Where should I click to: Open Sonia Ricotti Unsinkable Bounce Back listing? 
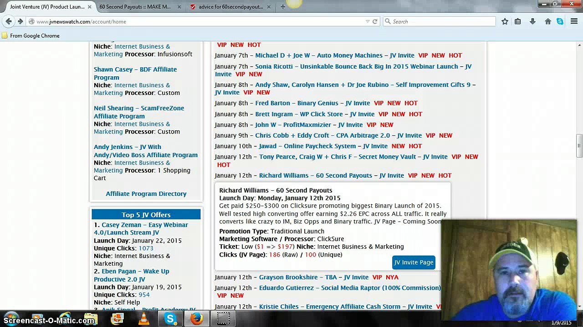(x=357, y=66)
